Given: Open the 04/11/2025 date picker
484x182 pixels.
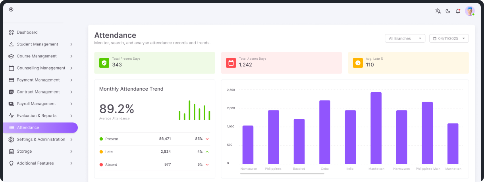Looking at the screenshot, I should click(x=449, y=38).
